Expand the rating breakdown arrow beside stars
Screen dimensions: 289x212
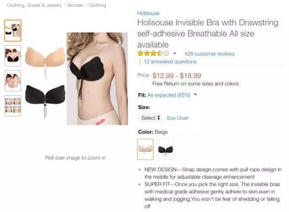click(x=175, y=53)
